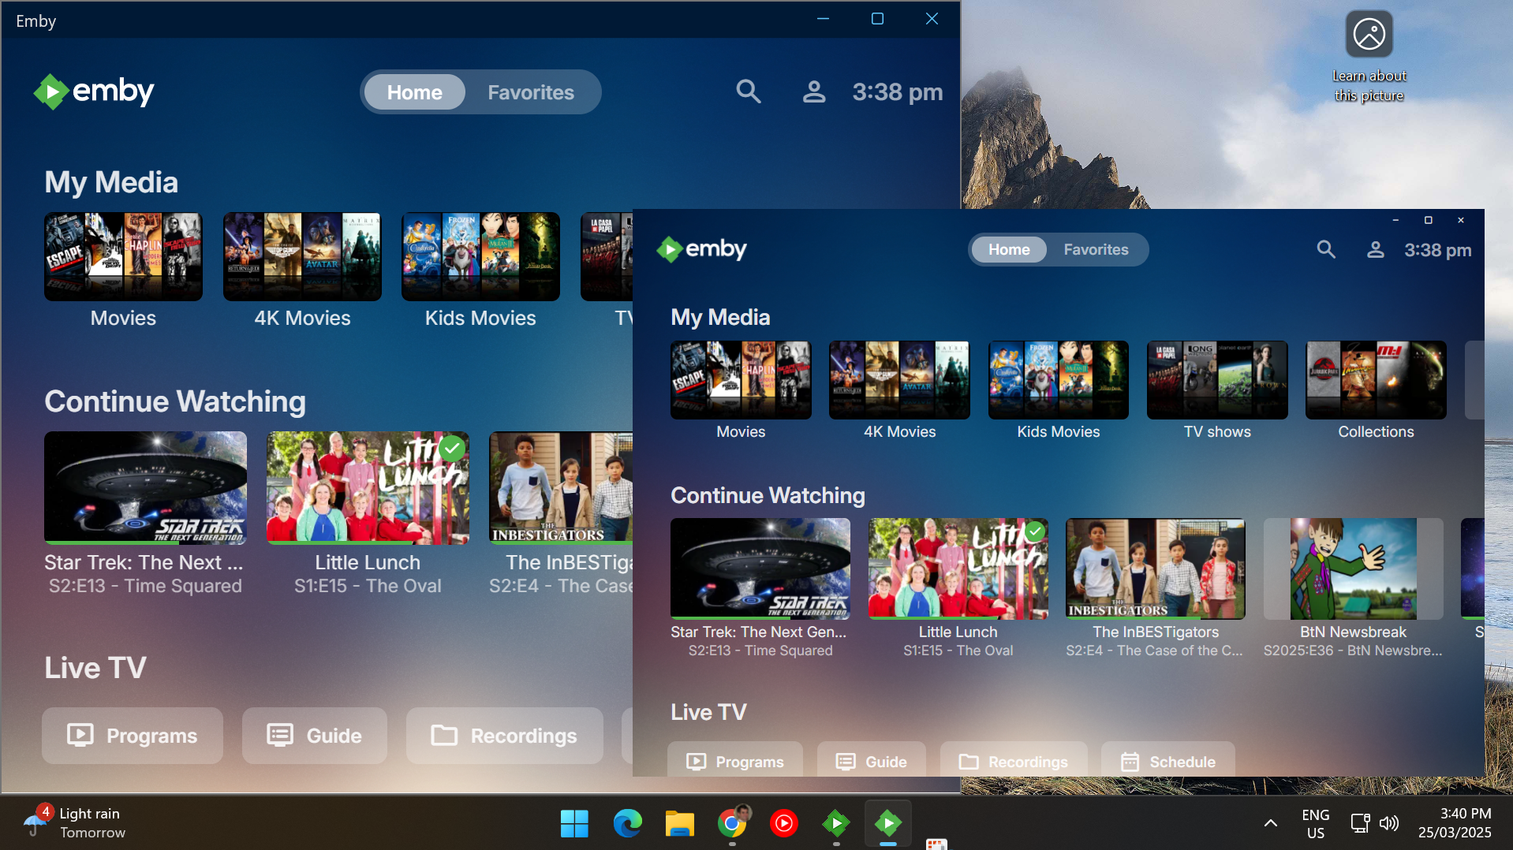1513x850 pixels.
Task: Select the Home tab in the small Emby window
Action: [1009, 249]
